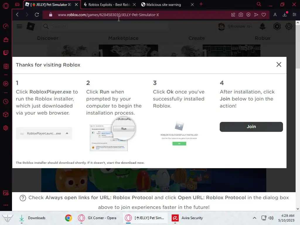Close the Malicious site warning tab
Image resolution: width=300 pixels, height=225 pixels.
192,5
